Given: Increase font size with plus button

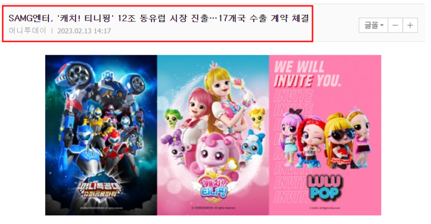Looking at the screenshot, I should [x=410, y=25].
